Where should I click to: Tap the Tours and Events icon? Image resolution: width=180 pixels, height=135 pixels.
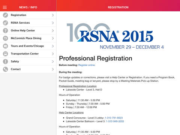pyautogui.click(x=5, y=46)
